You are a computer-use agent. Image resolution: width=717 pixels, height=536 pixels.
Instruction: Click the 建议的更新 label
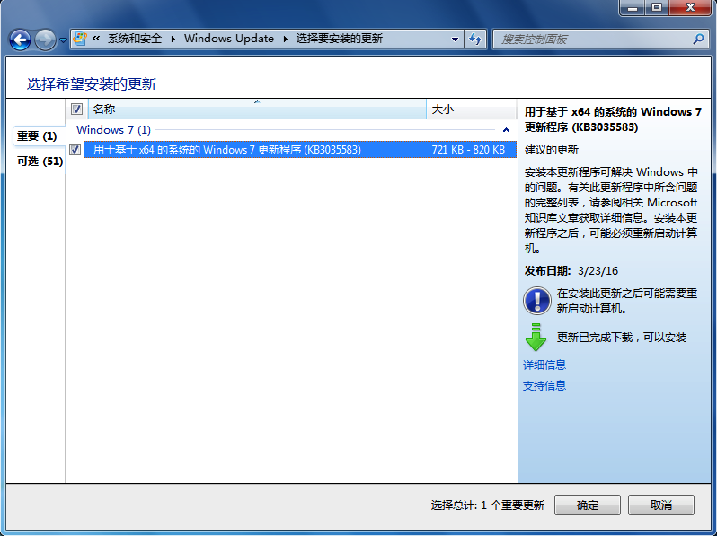pyautogui.click(x=552, y=149)
